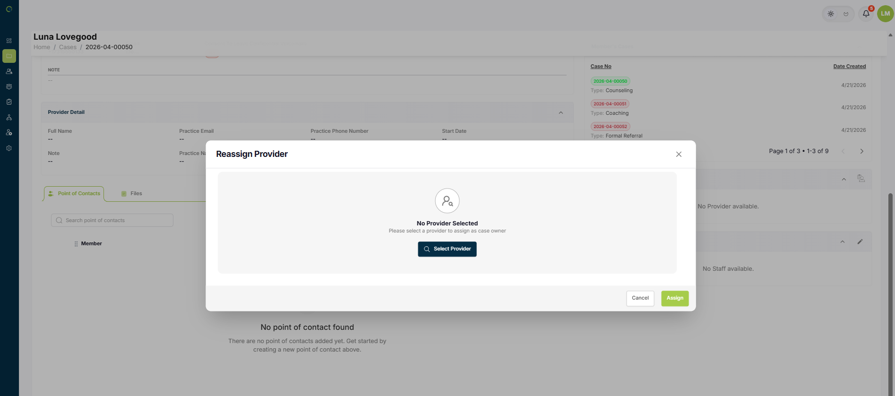Viewport: 895px width, 396px height.
Task: Click the 'Luna Lovegood' page title
Action: (65, 37)
